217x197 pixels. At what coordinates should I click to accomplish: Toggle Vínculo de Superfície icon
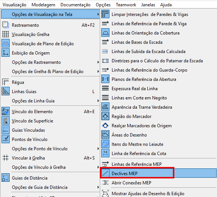(6, 121)
